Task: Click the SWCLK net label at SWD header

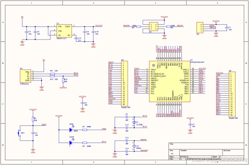Action: [x=213, y=27]
